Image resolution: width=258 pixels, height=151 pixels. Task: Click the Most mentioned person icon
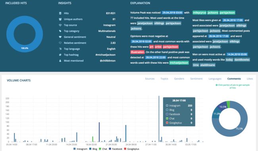60,60
